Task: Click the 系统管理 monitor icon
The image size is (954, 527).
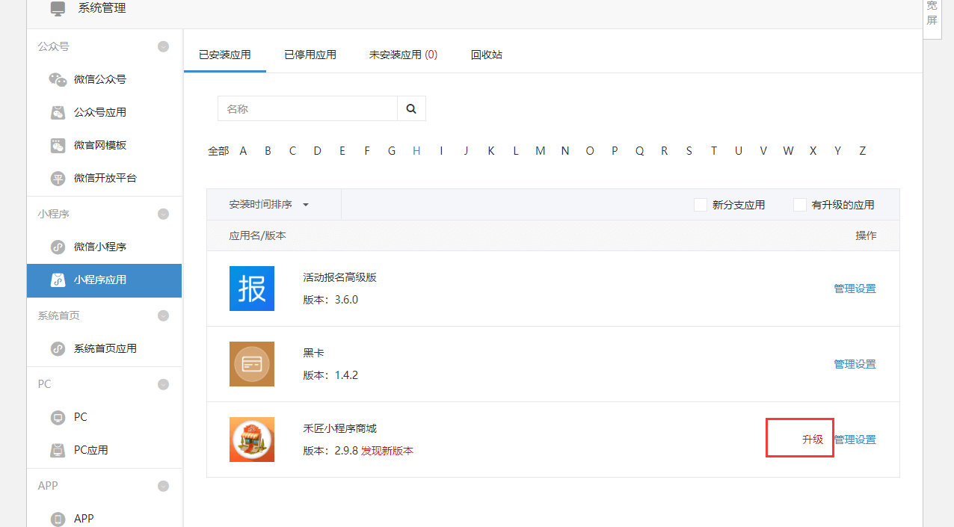Action: pos(58,8)
